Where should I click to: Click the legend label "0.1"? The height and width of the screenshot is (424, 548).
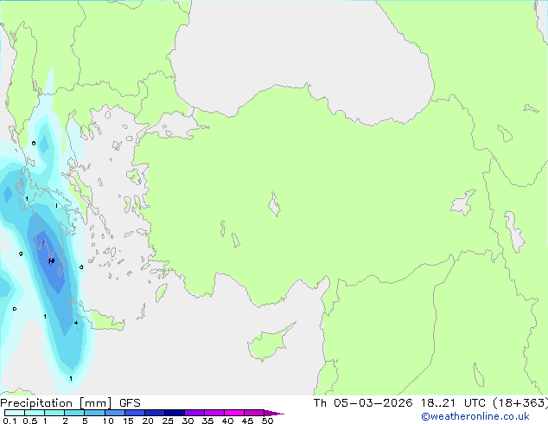click(x=8, y=421)
